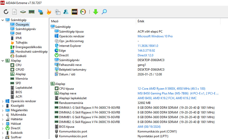Select Számítógépnév in the sidebar tree

pyautogui.click(x=26, y=29)
